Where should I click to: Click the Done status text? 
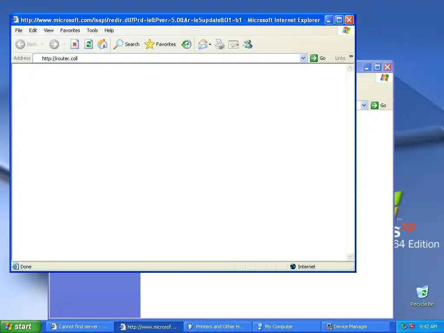tap(26, 267)
